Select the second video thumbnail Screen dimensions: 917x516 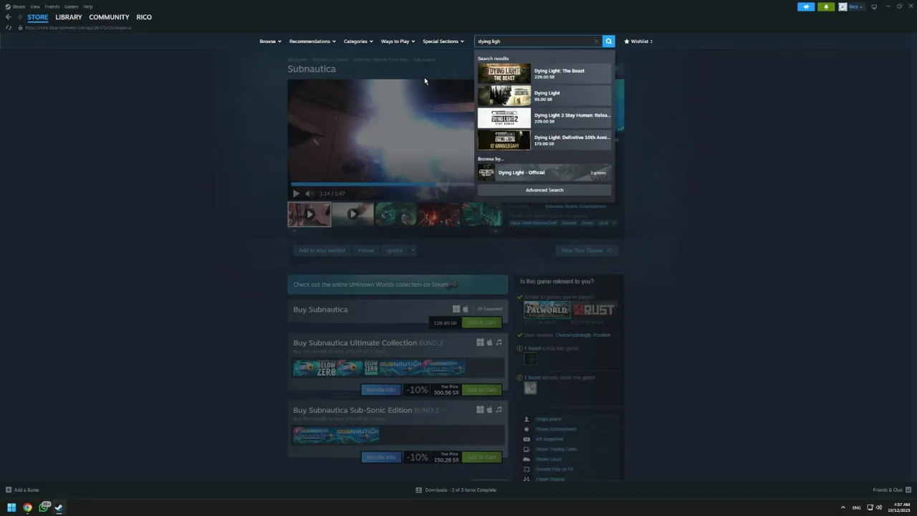(x=352, y=214)
